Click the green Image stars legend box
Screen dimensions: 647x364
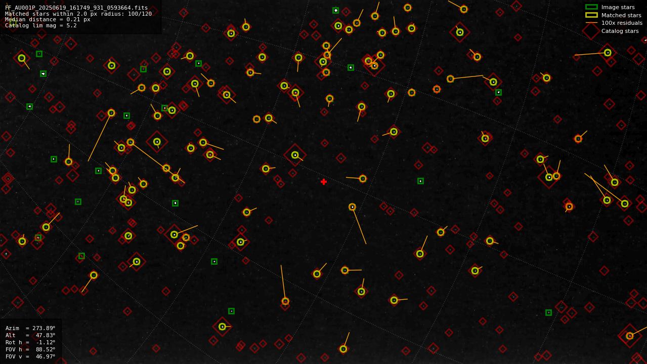coord(591,7)
